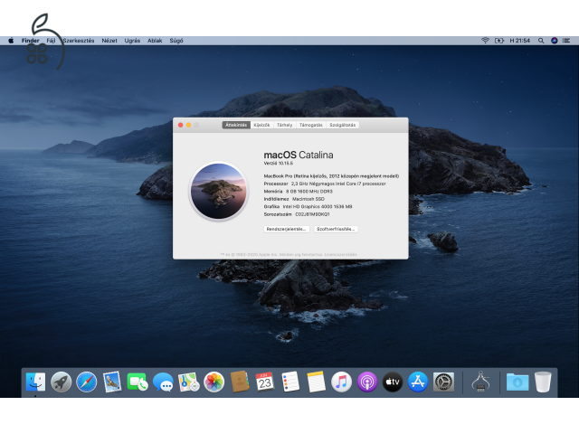Switch to the Szolgáltatás tab
The width and height of the screenshot is (579, 434).
coord(343,125)
